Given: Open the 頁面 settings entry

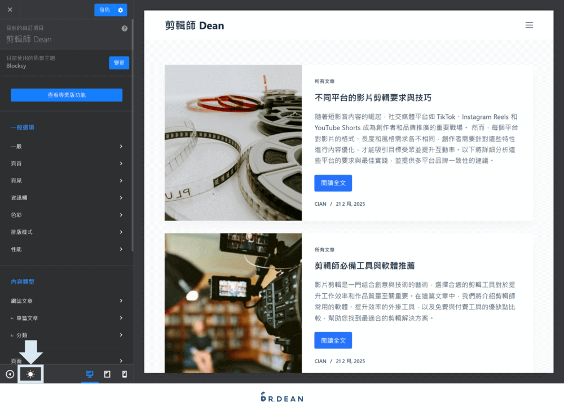Looking at the screenshot, I should pyautogui.click(x=66, y=361).
